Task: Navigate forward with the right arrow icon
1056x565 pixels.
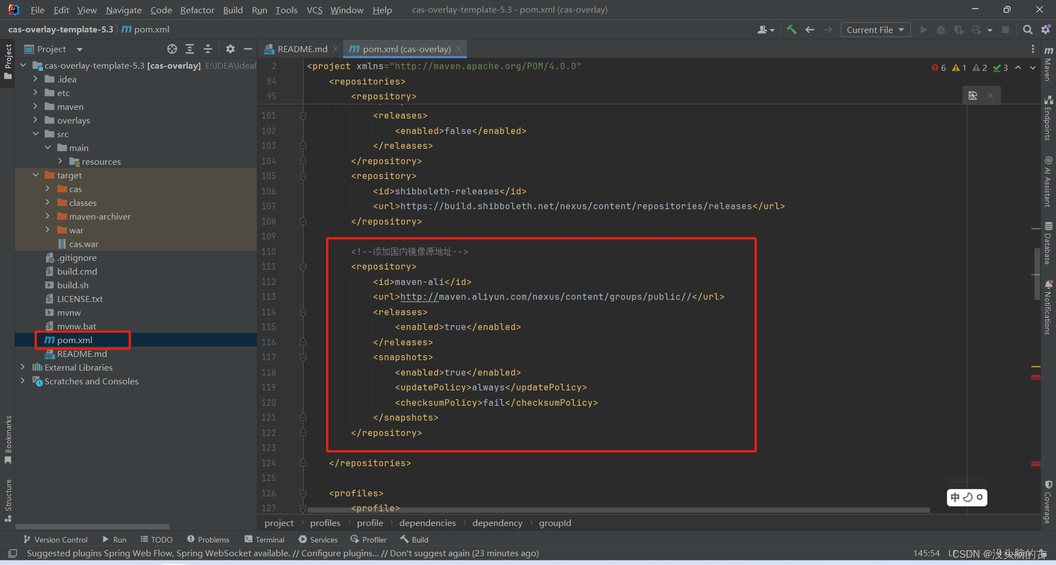Action: (828, 30)
